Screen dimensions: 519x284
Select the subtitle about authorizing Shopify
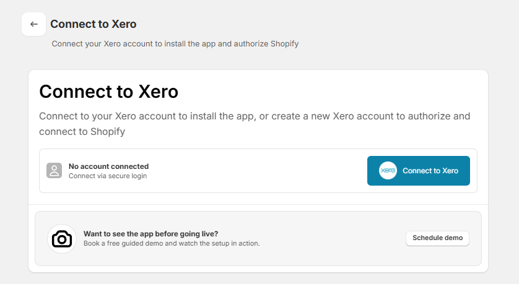[x=175, y=44]
